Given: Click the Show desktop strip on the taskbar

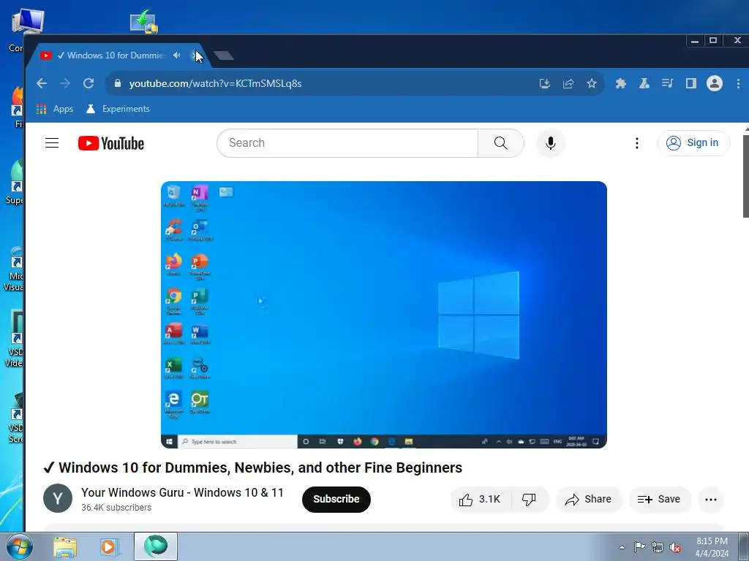Looking at the screenshot, I should click(x=744, y=546).
